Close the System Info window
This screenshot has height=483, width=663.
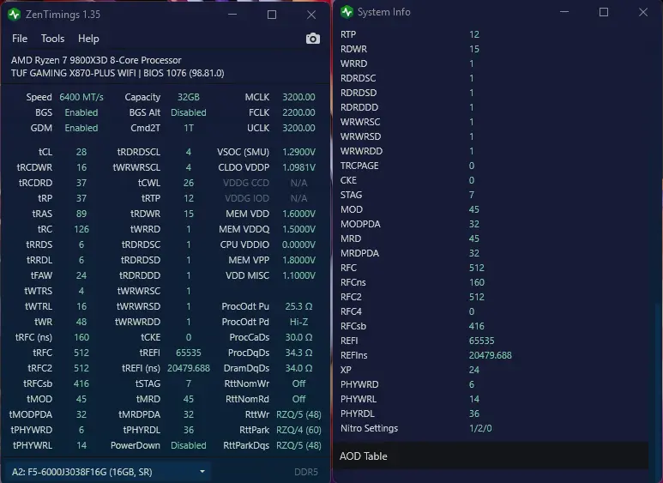(x=643, y=12)
